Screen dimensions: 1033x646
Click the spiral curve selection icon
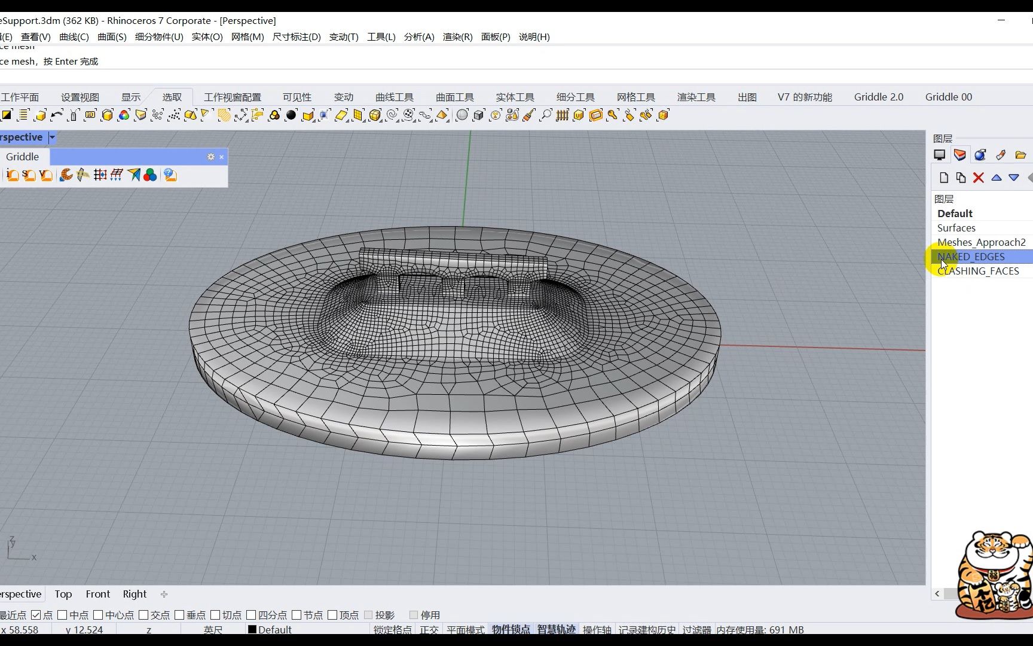(x=392, y=115)
